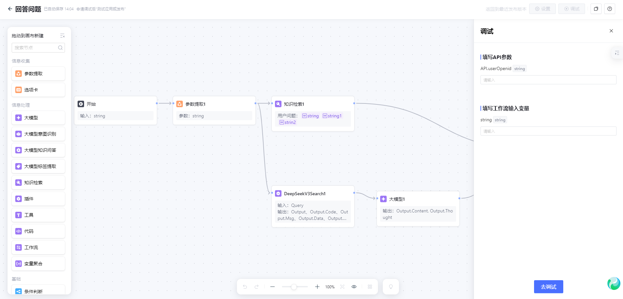Toggle the eye preview icon in the zoom toolbar

point(354,287)
